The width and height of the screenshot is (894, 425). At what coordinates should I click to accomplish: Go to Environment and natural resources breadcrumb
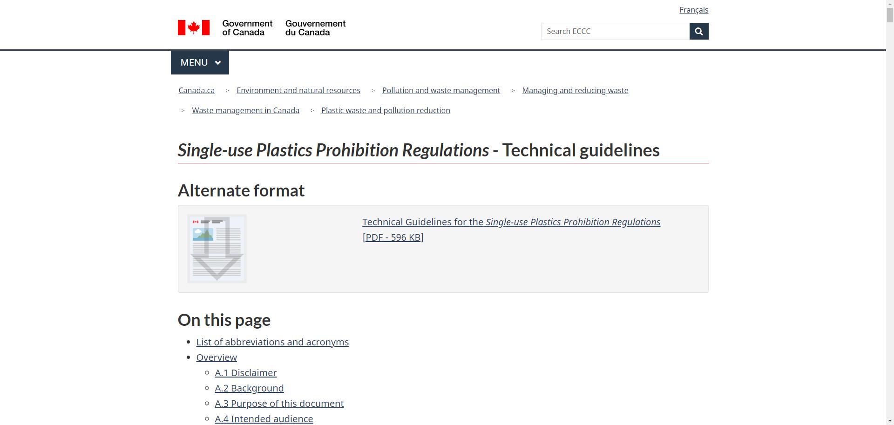click(298, 90)
